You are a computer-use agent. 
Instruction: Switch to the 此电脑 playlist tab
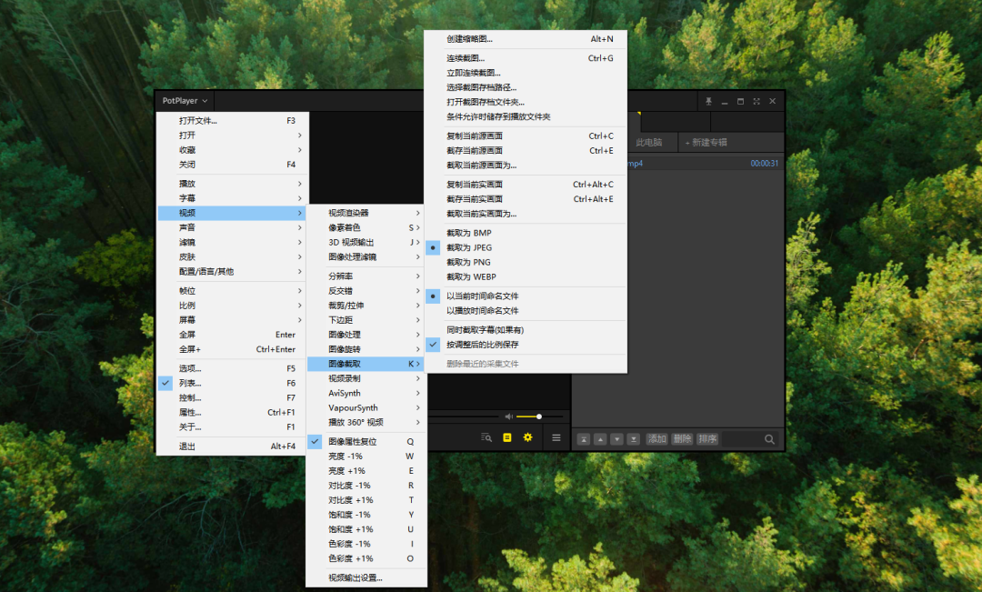(x=649, y=143)
